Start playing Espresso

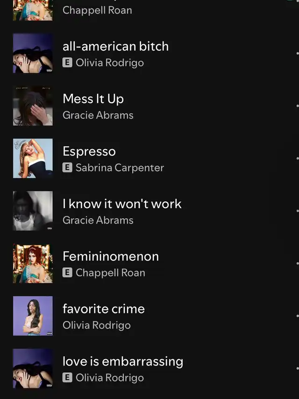89,151
